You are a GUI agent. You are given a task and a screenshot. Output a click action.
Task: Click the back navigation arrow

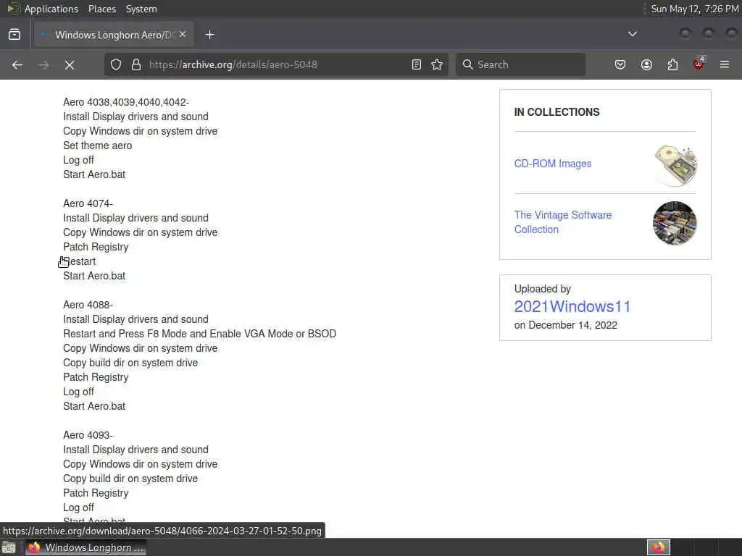17,64
